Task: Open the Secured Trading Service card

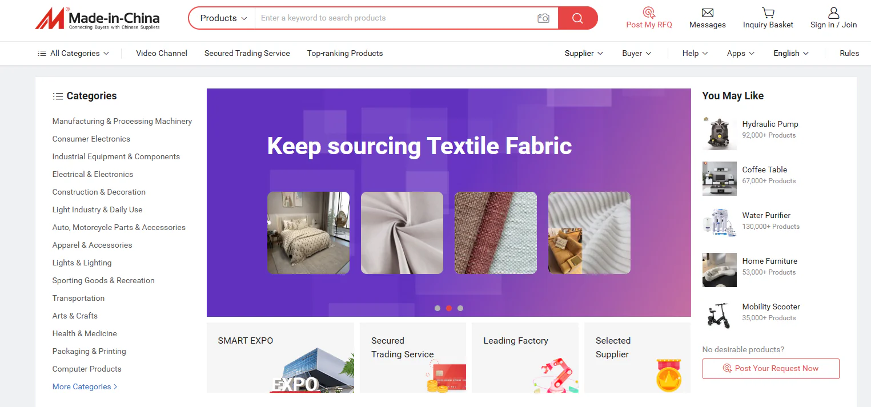Action: tap(413, 357)
